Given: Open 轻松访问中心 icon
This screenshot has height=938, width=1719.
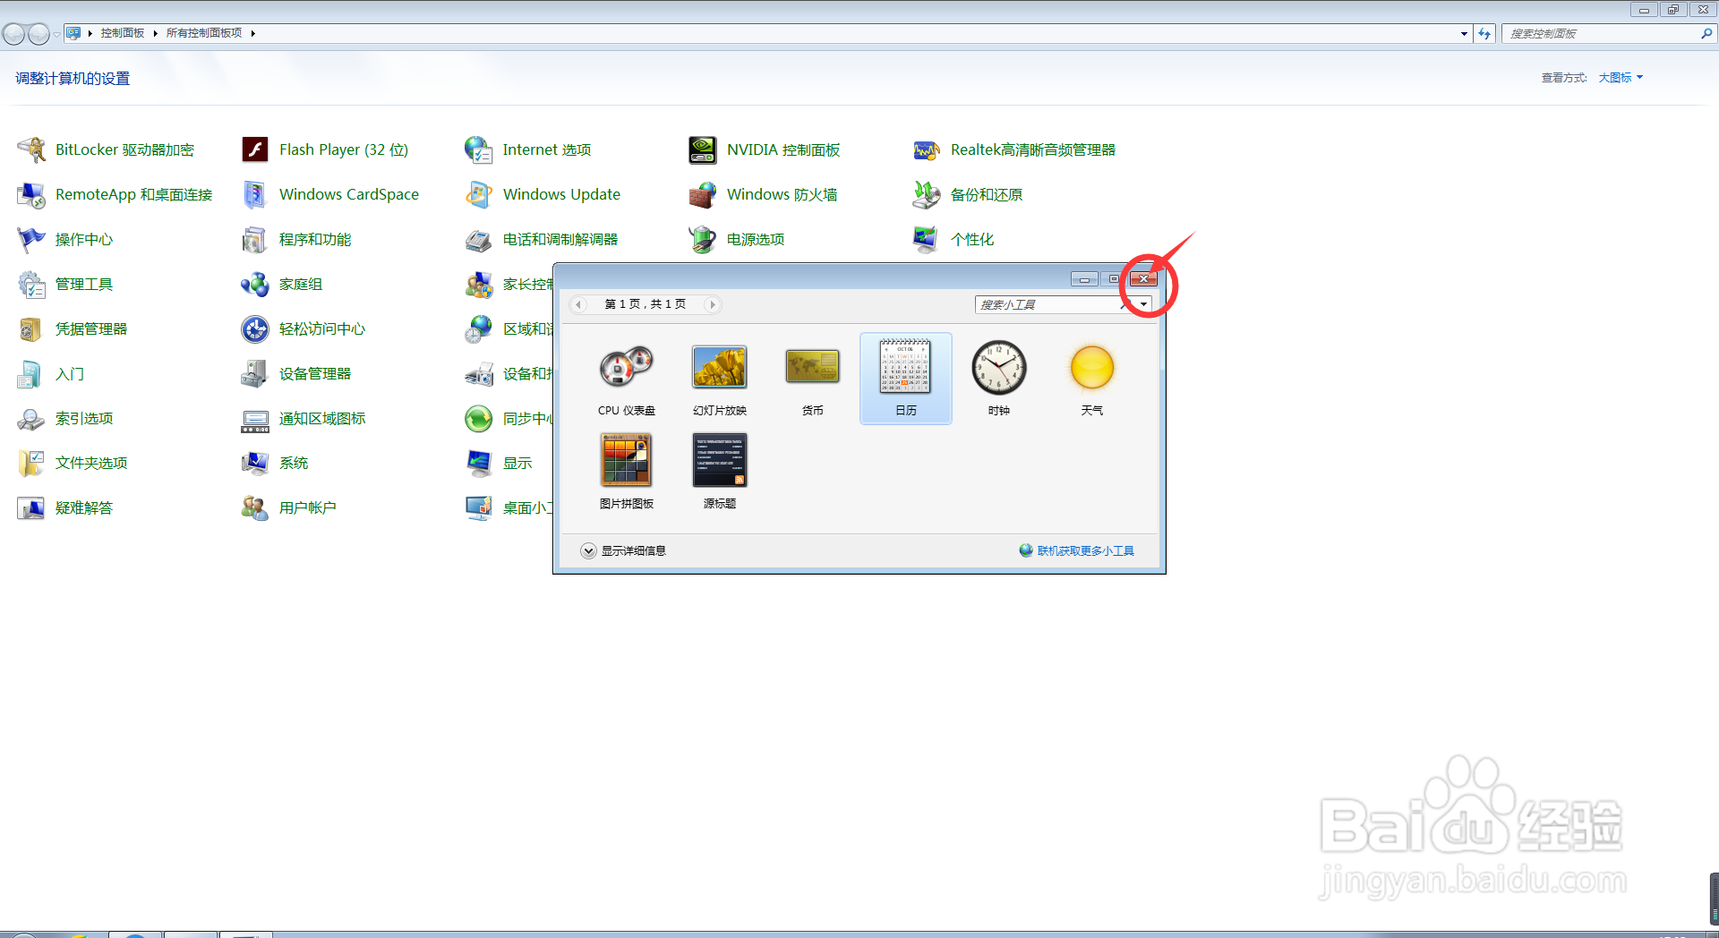Looking at the screenshot, I should [255, 328].
